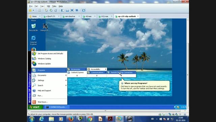Open Documents entry in Start menu
Viewport: 216px width, 122px height.
click(x=49, y=75)
